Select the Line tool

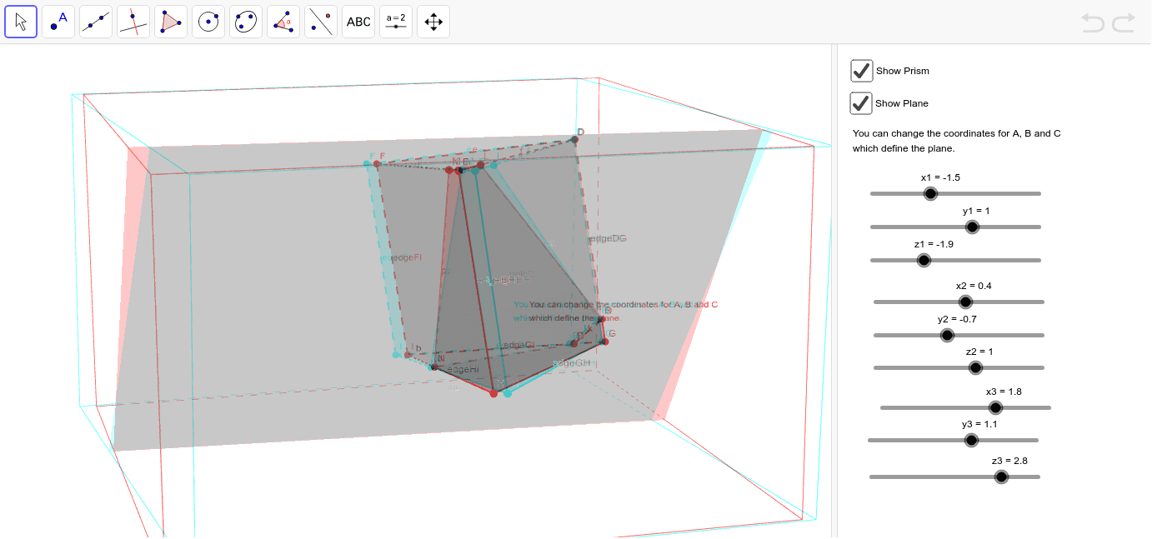96,22
